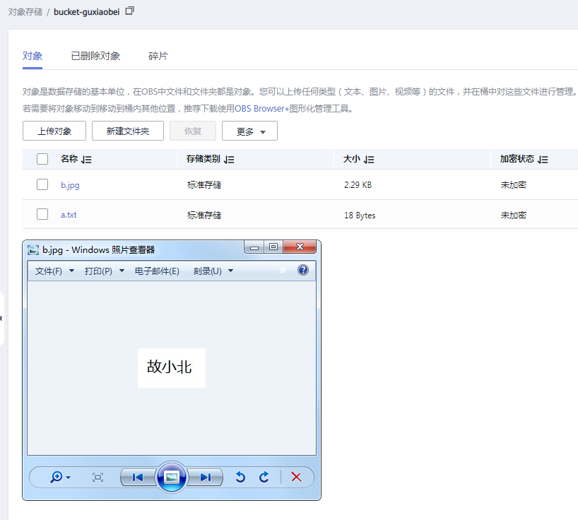
Task: Open Windows Photo Viewer help
Action: (302, 270)
